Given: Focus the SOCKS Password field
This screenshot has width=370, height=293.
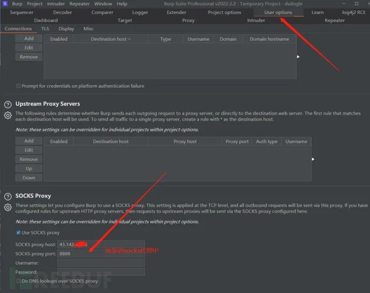Looking at the screenshot, I should pos(101,272).
